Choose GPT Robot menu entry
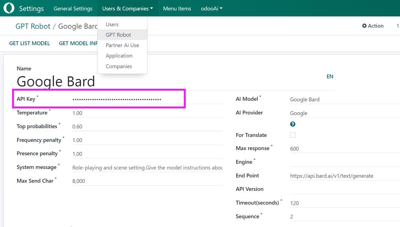This screenshot has width=400, height=227. (x=118, y=35)
